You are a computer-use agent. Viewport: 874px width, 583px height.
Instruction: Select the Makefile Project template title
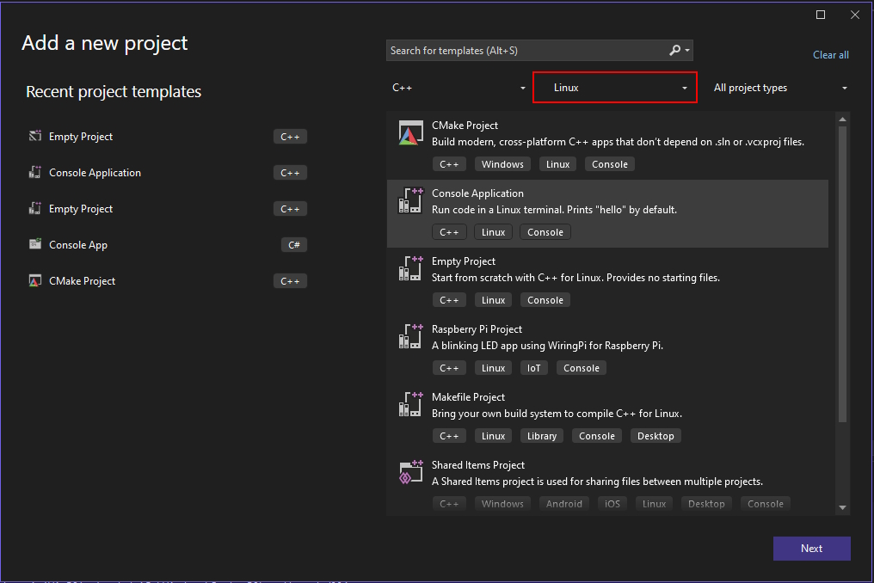click(x=468, y=397)
